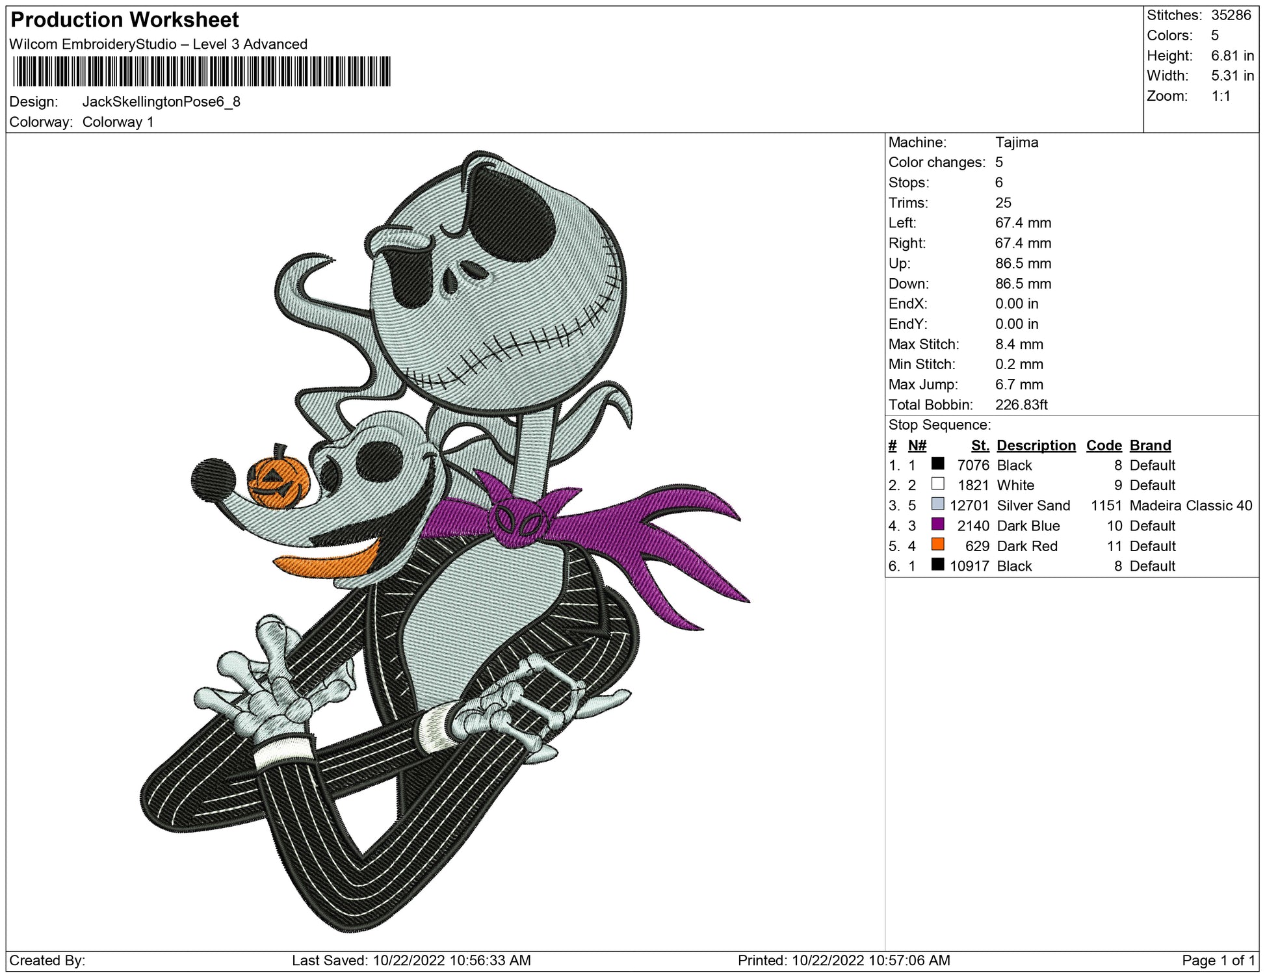The height and width of the screenshot is (973, 1265).
Task: Click the Code column header
Action: point(1103,445)
